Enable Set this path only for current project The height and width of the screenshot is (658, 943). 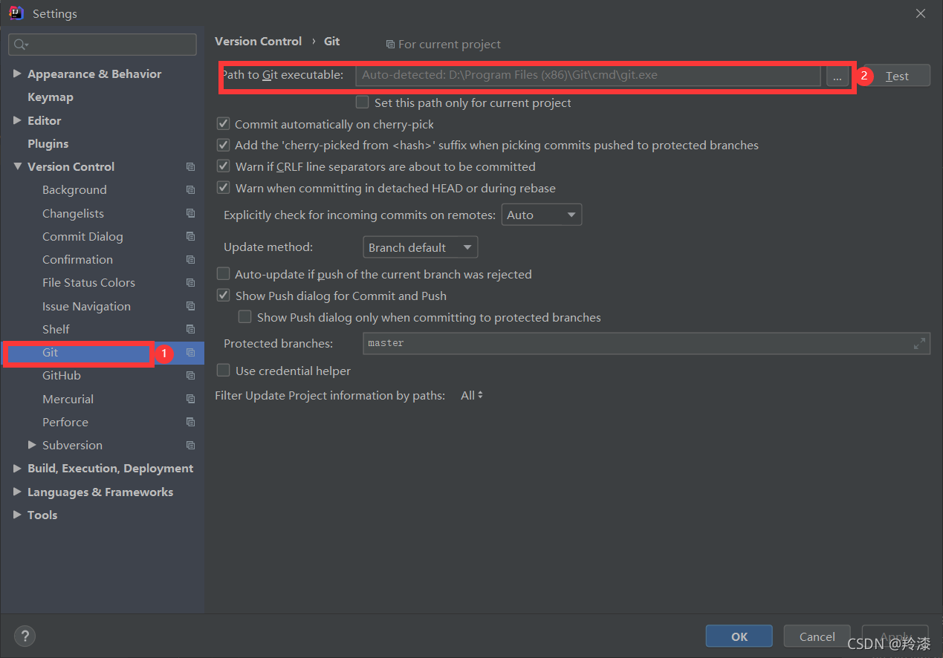[363, 102]
